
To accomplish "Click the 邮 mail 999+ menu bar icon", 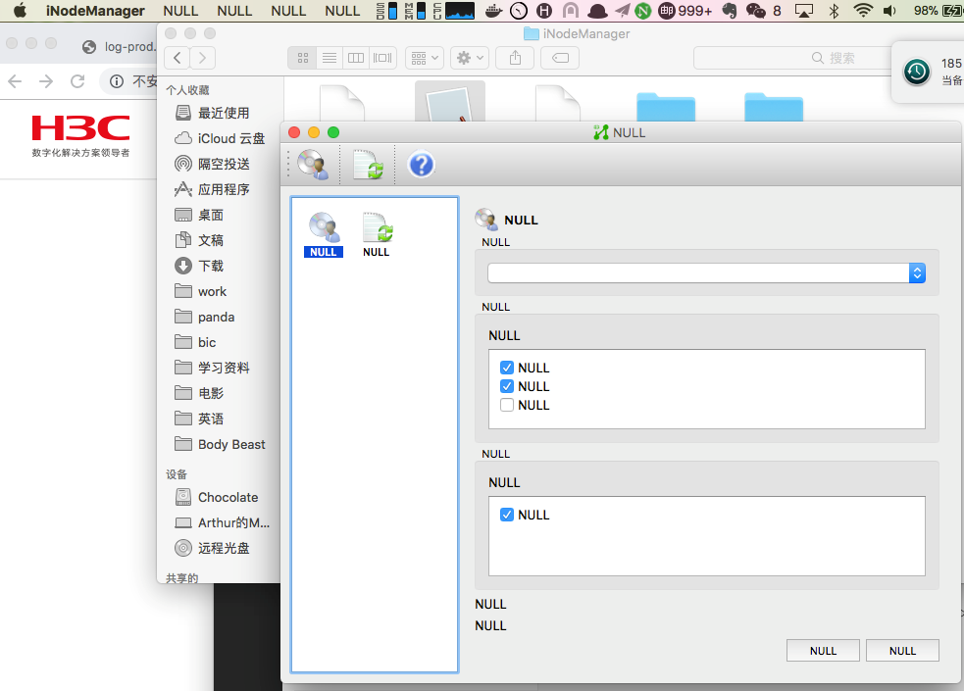I will coord(685,11).
